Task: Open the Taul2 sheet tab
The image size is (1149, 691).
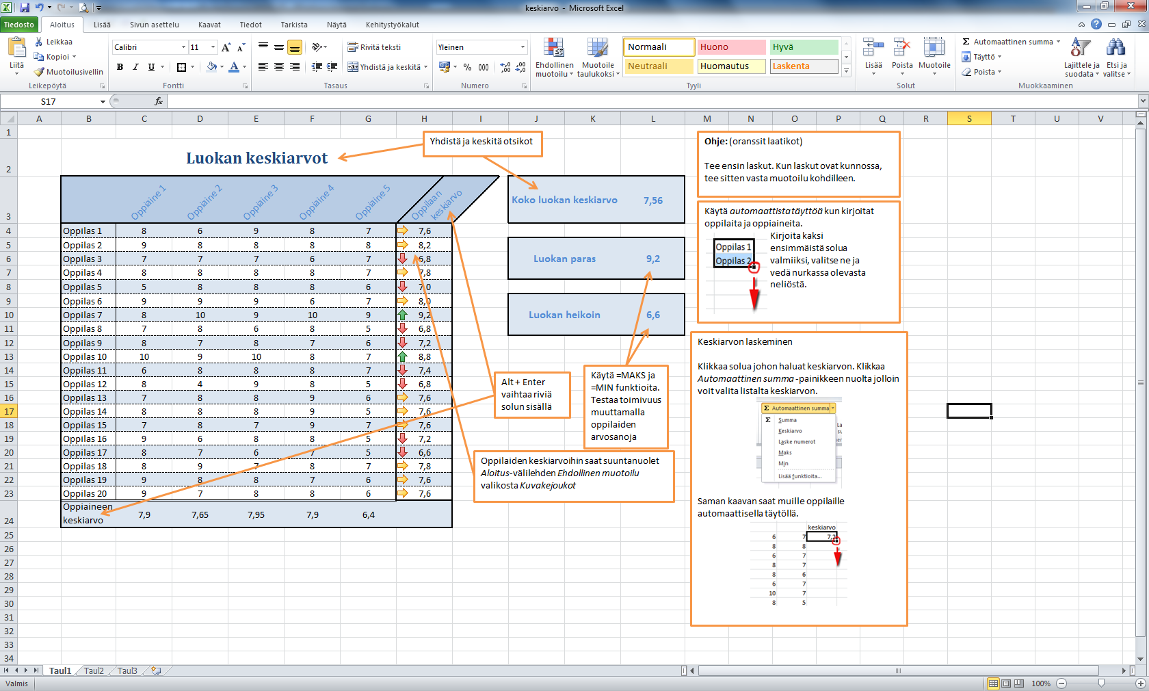Action: (94, 670)
